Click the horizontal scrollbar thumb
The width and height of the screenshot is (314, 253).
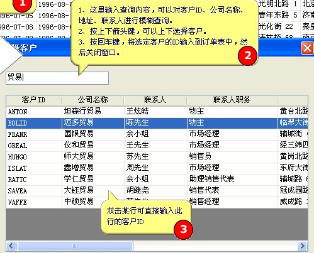tap(75, 245)
